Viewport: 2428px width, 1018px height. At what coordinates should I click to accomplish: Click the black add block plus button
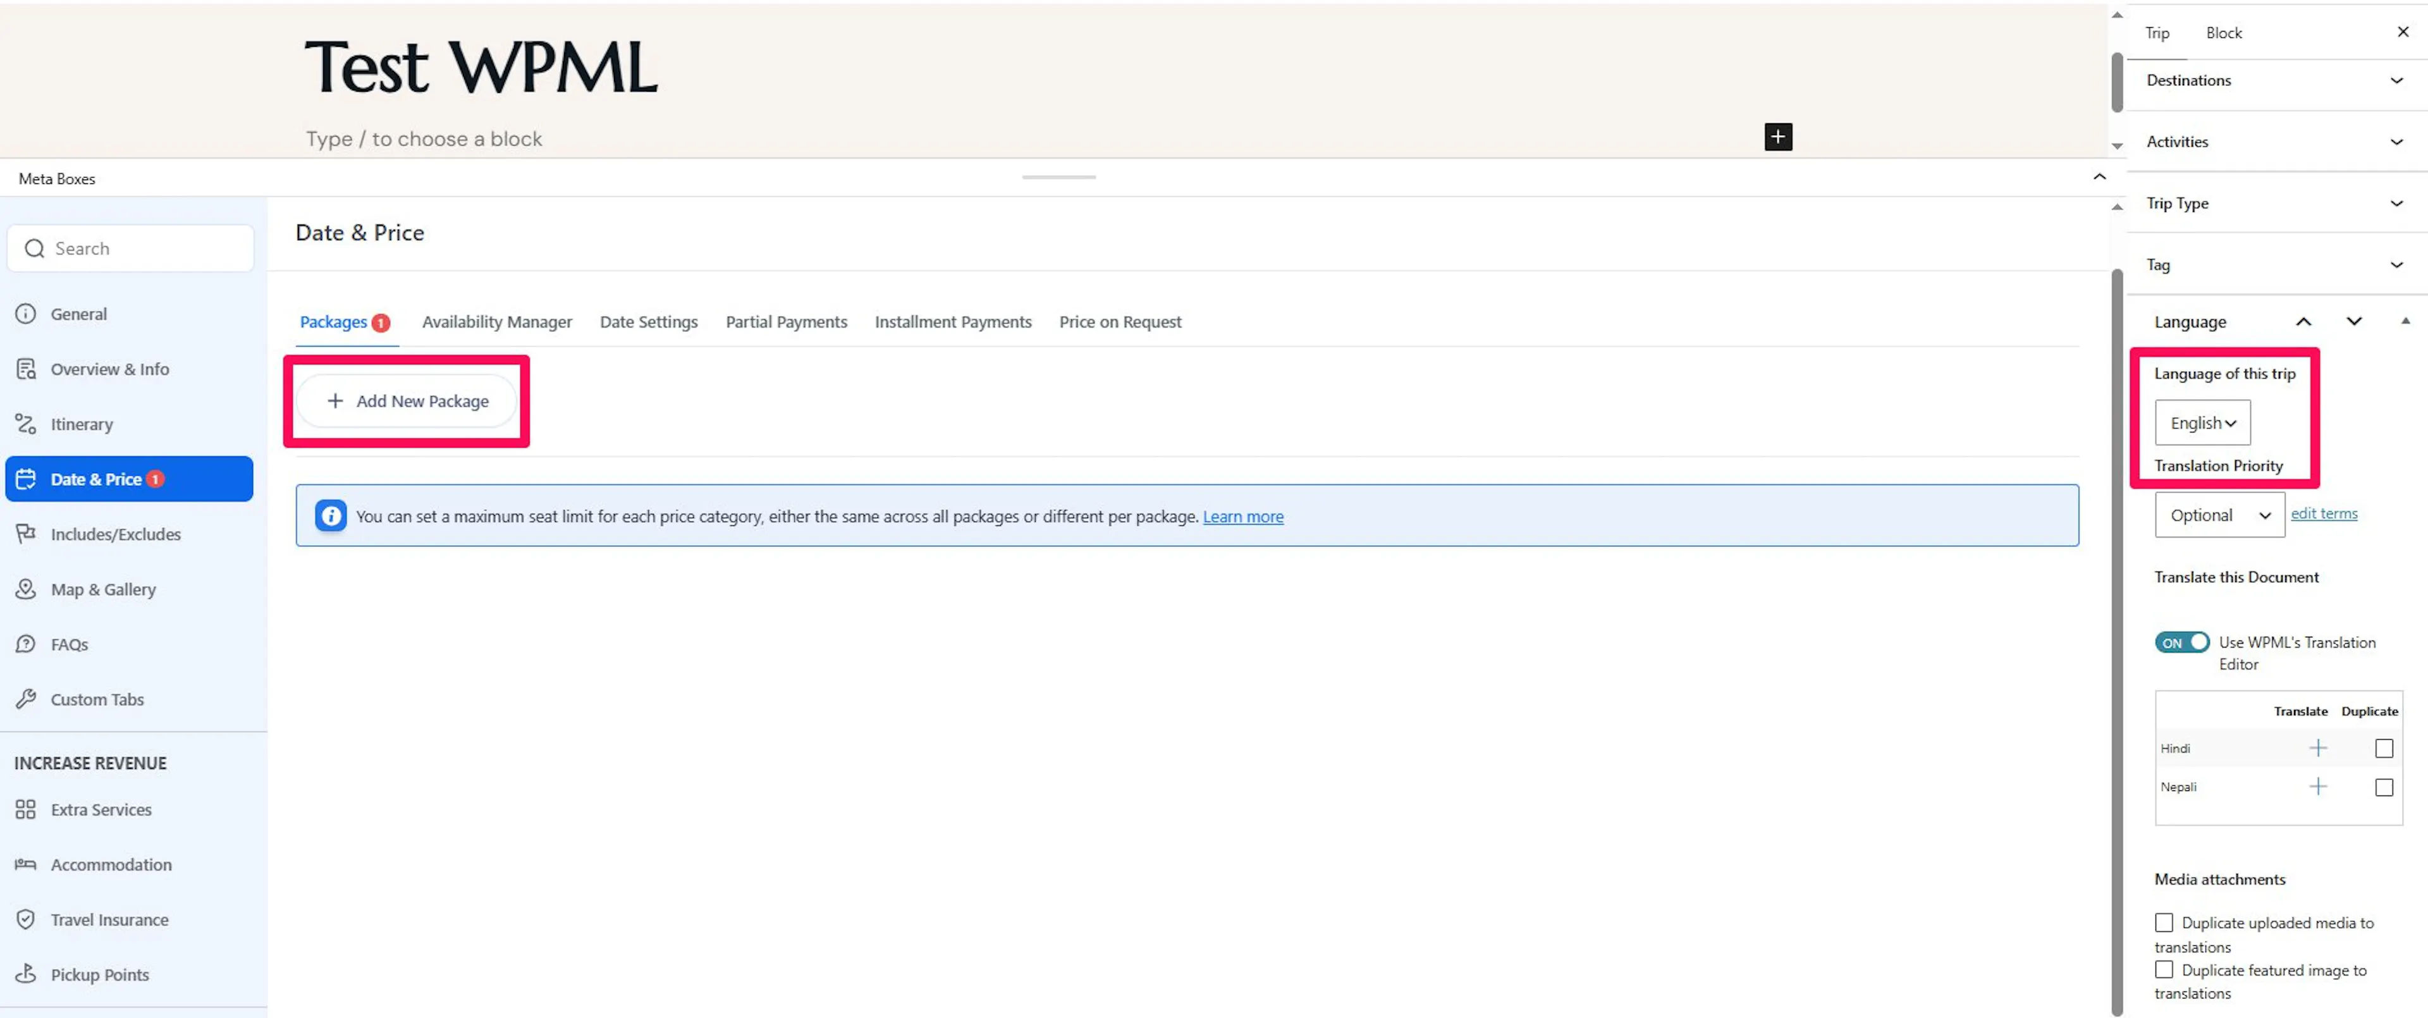(1777, 137)
